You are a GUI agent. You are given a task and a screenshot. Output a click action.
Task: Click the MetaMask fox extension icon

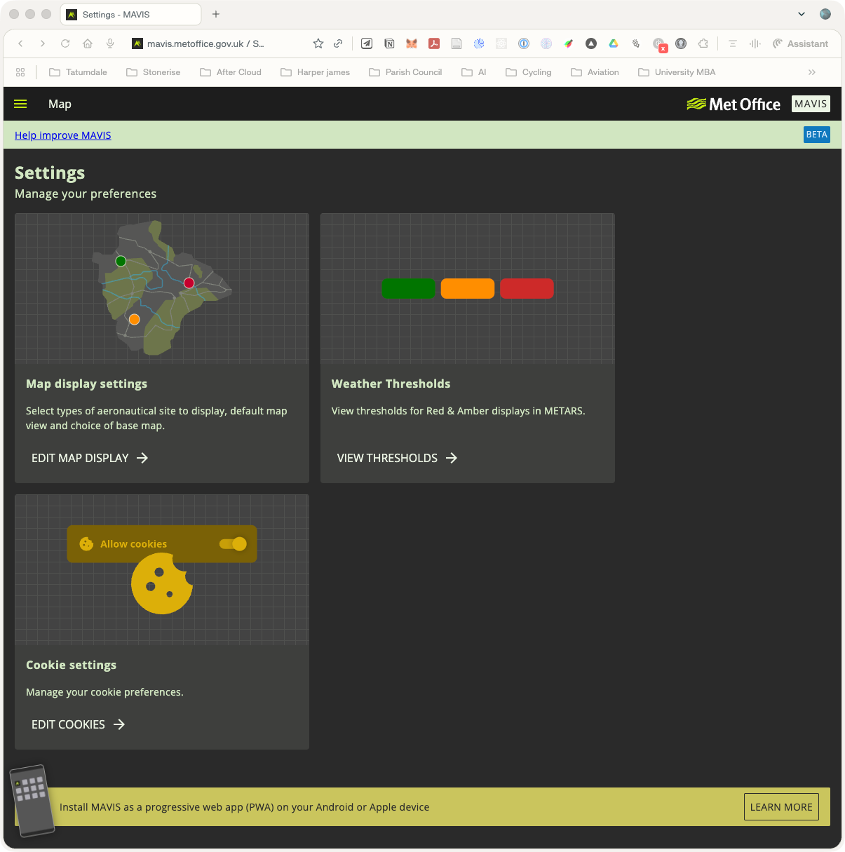pyautogui.click(x=412, y=43)
